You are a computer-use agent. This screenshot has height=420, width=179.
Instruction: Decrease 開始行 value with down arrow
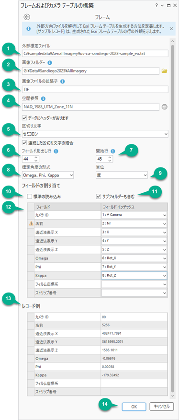coord(110,161)
